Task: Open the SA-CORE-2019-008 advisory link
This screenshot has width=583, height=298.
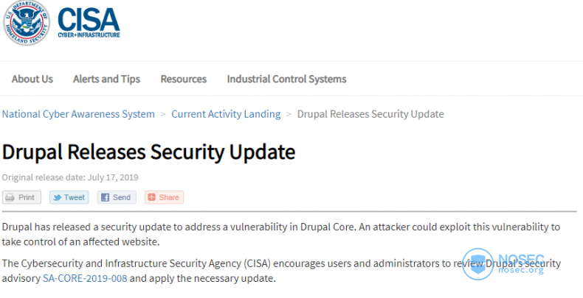Action: pos(85,278)
